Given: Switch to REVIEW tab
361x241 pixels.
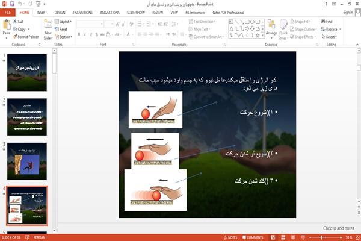Looking at the screenshot, I should (158, 13).
